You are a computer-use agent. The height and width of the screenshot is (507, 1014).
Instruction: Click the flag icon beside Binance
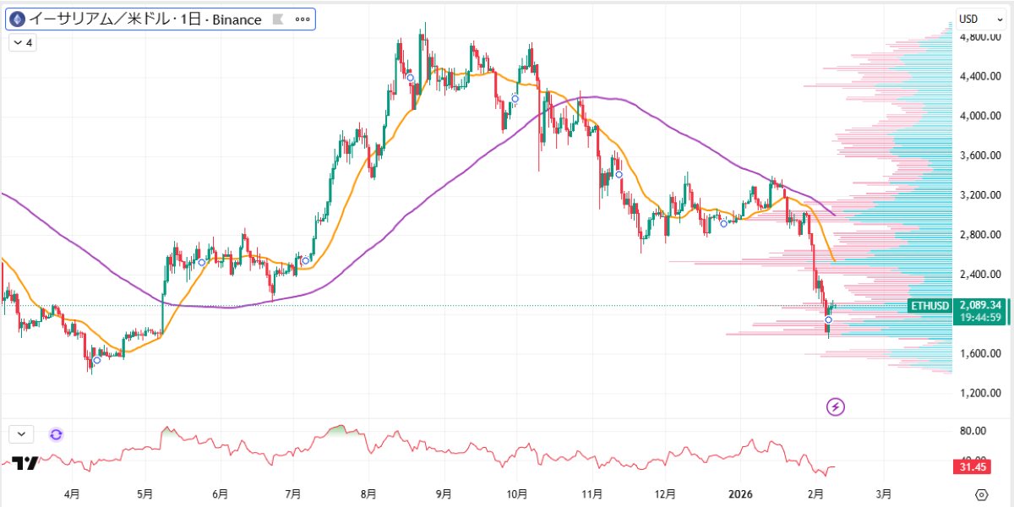click(x=277, y=19)
